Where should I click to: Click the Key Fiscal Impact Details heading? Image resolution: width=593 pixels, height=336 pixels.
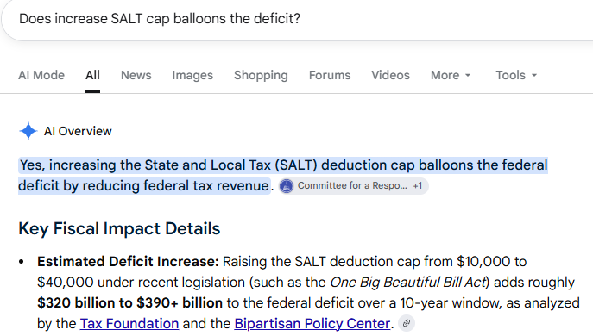point(119,228)
